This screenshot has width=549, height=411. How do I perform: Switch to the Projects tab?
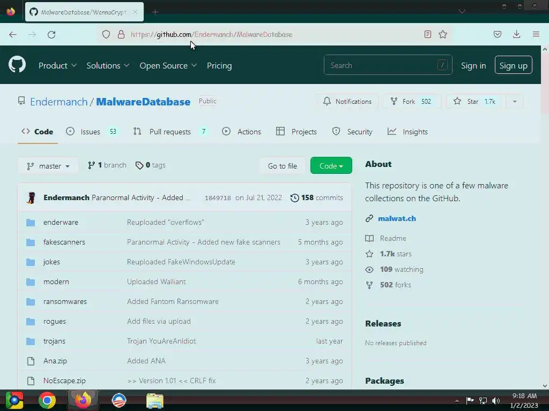click(x=296, y=132)
